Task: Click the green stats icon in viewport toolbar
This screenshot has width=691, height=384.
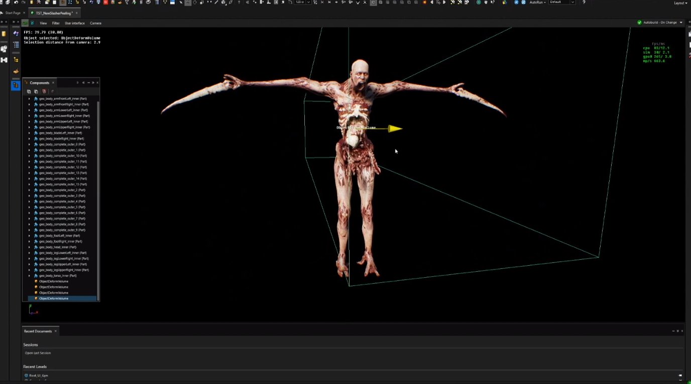Action: click(25, 23)
